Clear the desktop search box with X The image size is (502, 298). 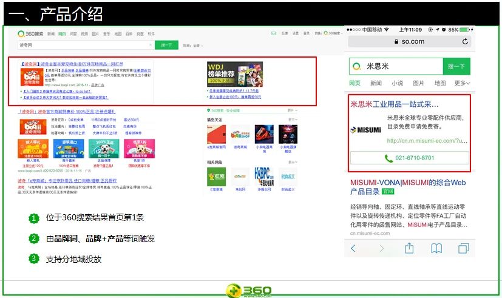click(x=149, y=45)
